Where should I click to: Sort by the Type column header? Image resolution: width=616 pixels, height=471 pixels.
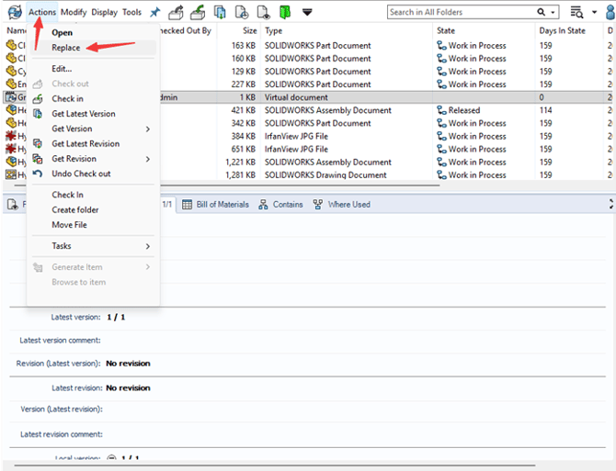point(273,30)
